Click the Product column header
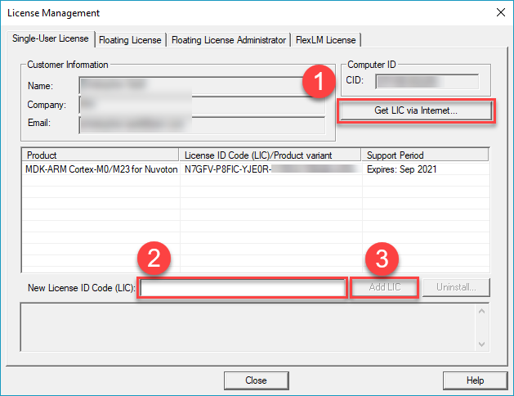The width and height of the screenshot is (514, 396). click(101, 155)
